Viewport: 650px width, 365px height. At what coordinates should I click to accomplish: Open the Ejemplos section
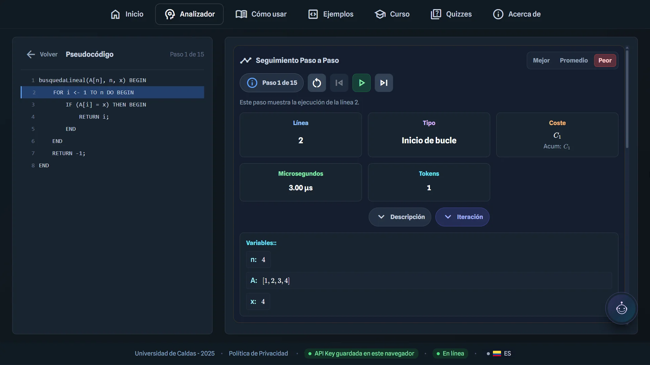coord(331,14)
